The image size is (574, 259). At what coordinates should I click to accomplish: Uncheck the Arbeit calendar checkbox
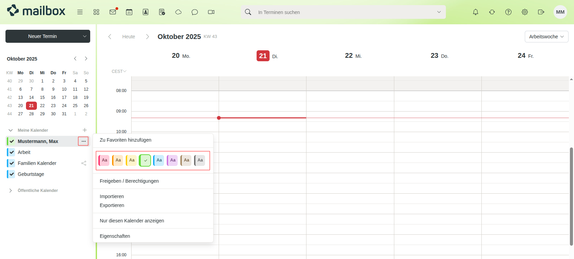click(12, 152)
